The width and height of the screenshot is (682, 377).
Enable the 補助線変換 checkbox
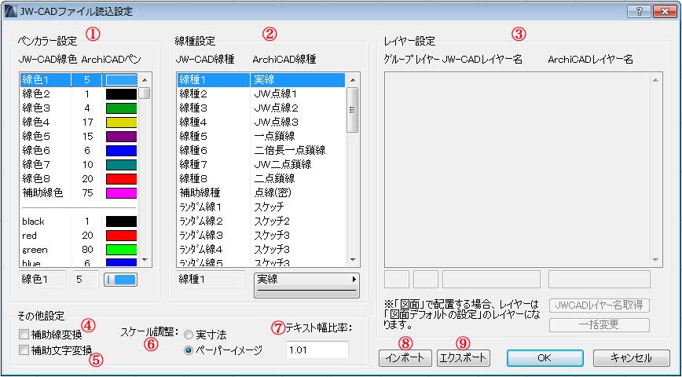coord(24,335)
